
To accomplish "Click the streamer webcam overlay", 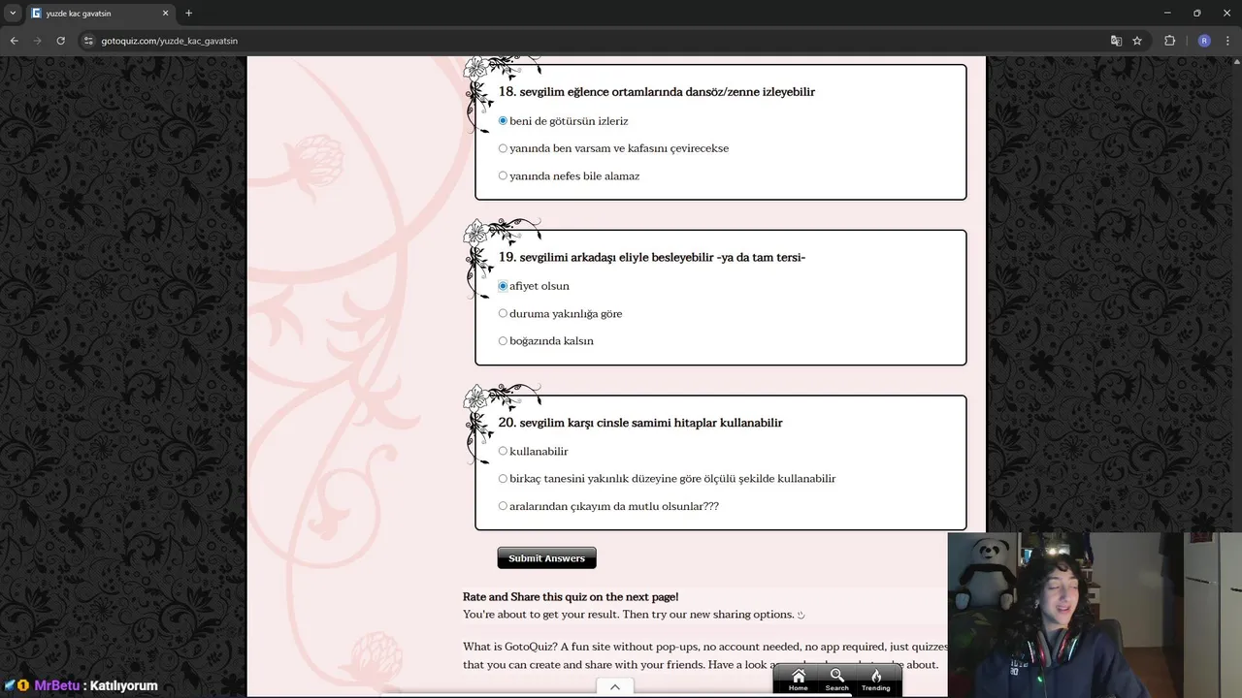I will [x=1095, y=615].
